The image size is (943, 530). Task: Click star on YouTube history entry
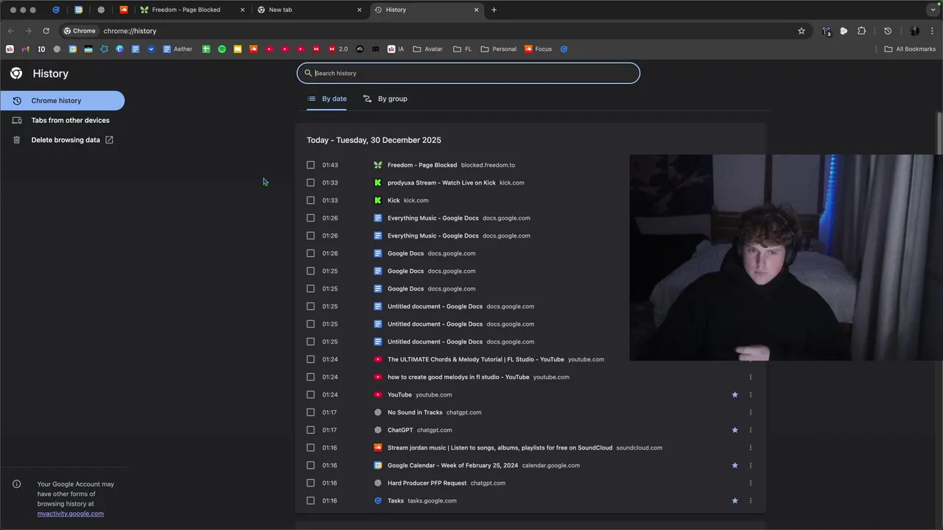[x=735, y=395]
